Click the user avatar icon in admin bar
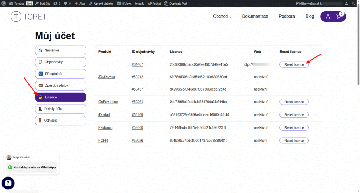Screen dimensions: 360x193 [346, 4]
